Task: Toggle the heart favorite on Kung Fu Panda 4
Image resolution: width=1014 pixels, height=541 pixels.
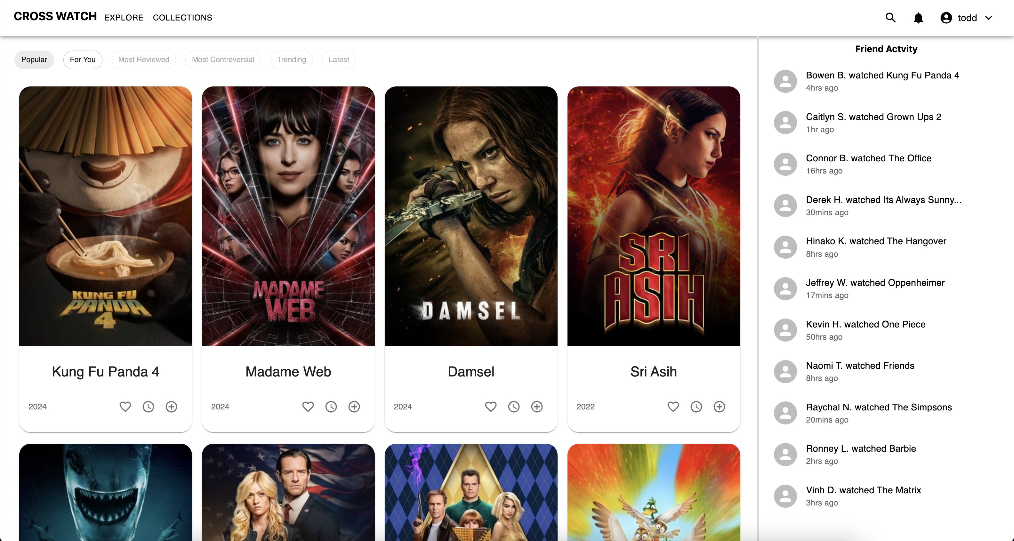Action: click(x=125, y=406)
